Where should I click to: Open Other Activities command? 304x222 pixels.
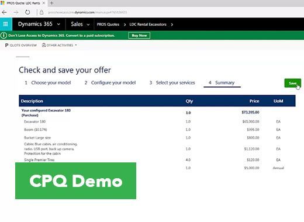tap(60, 45)
